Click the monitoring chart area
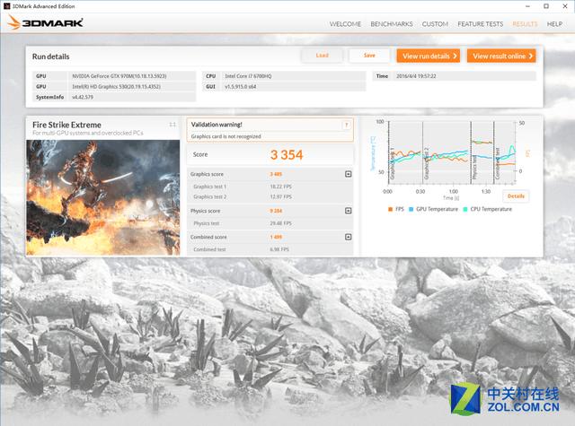Viewport: 575px width, 426px height. click(452, 152)
